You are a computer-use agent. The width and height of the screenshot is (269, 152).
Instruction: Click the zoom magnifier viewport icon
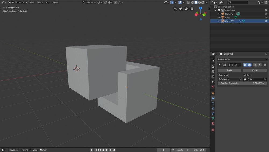coord(192,9)
